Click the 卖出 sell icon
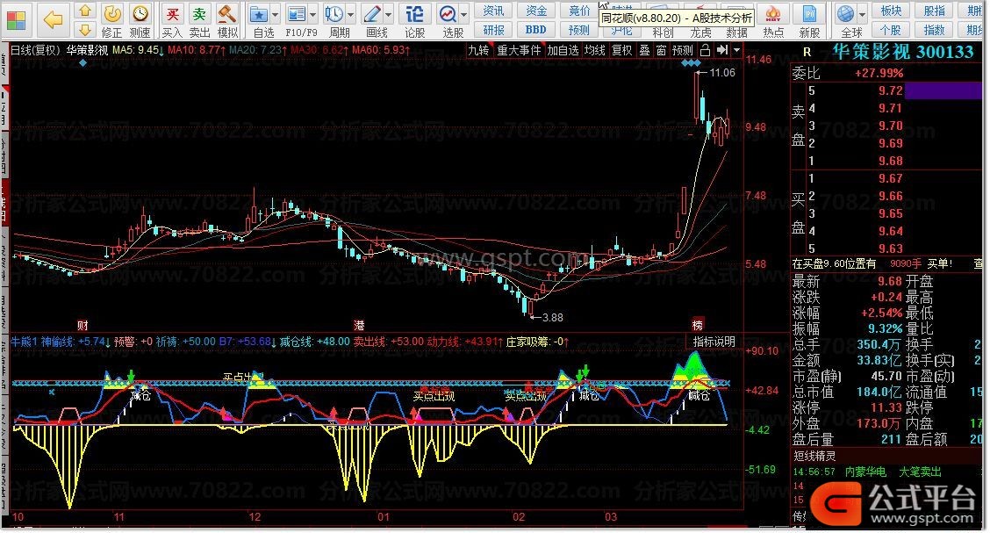 pyautogui.click(x=199, y=14)
